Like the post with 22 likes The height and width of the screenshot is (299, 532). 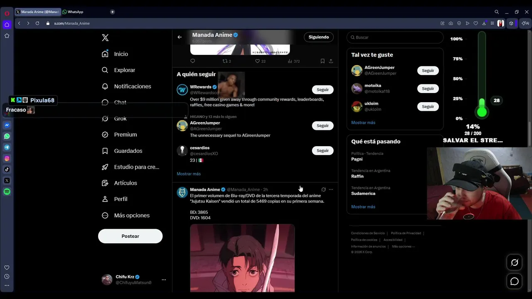pos(260,61)
